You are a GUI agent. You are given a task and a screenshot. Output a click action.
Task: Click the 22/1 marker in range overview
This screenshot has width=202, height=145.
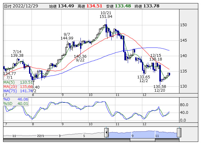pos(41,136)
